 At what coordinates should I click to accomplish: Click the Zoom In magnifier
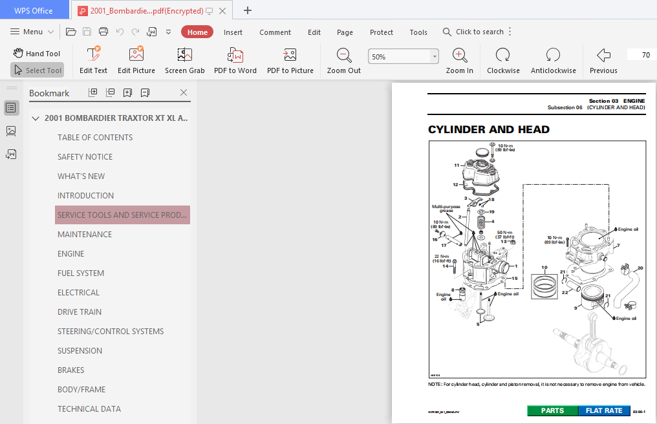tap(460, 60)
